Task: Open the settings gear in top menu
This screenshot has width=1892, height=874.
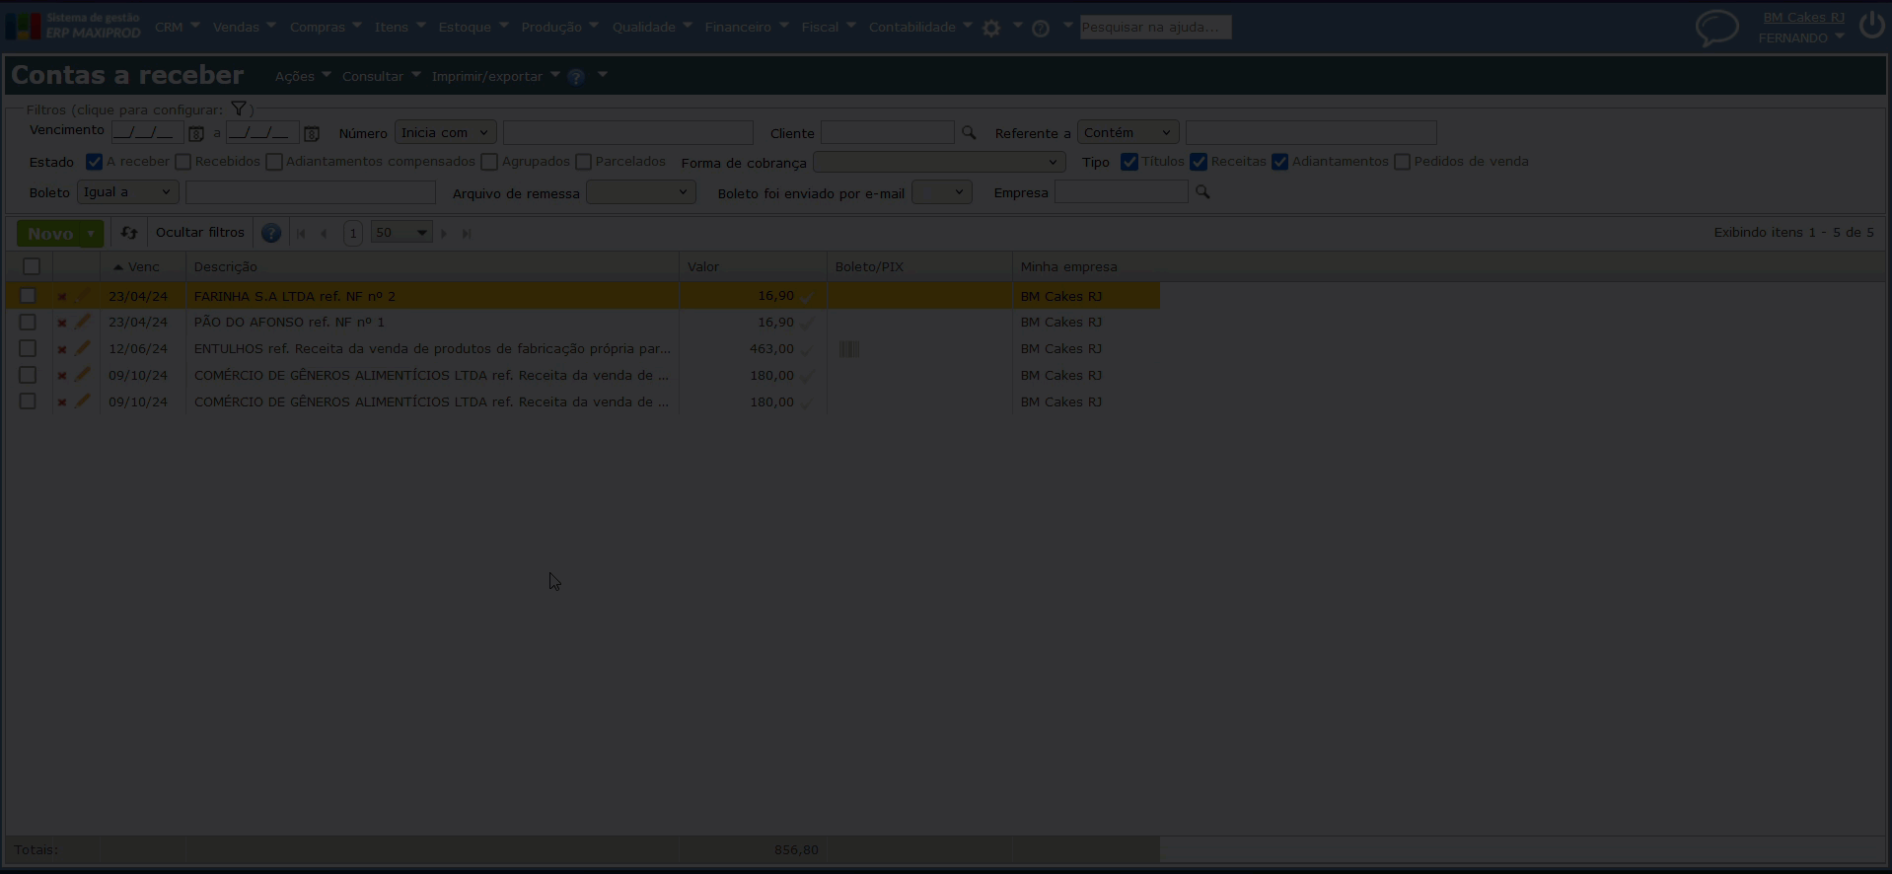Action: coord(991,28)
